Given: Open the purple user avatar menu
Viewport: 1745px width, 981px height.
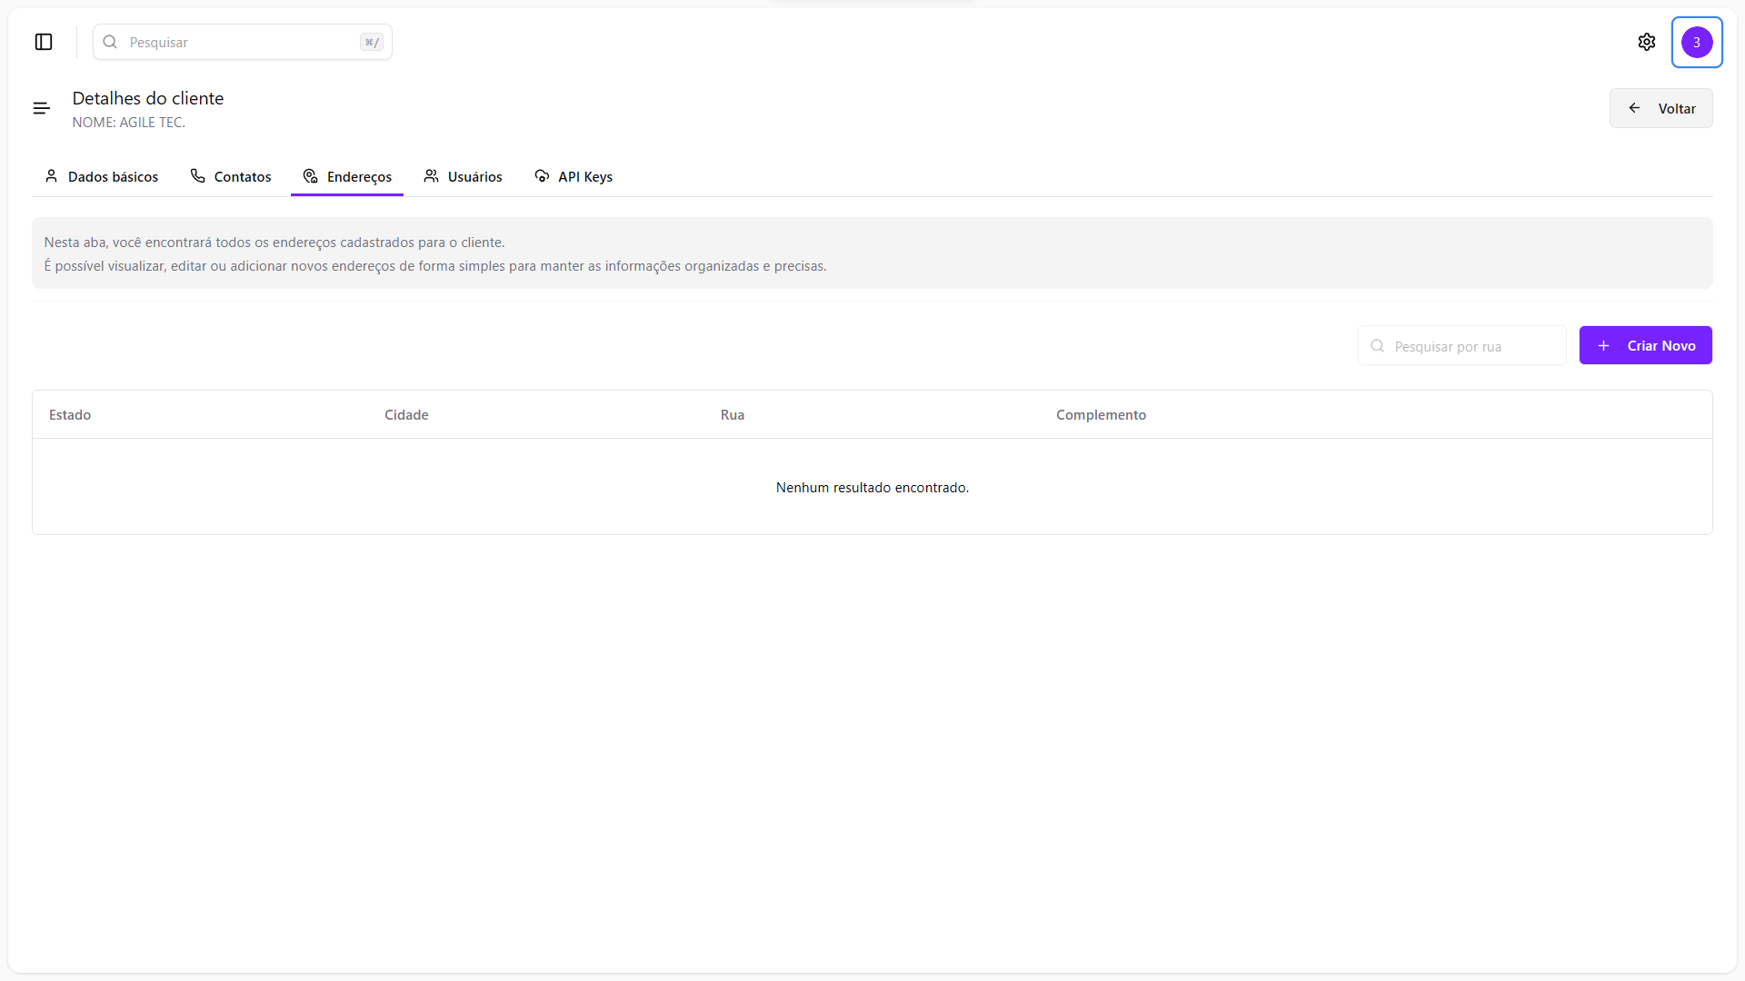Looking at the screenshot, I should pos(1696,42).
